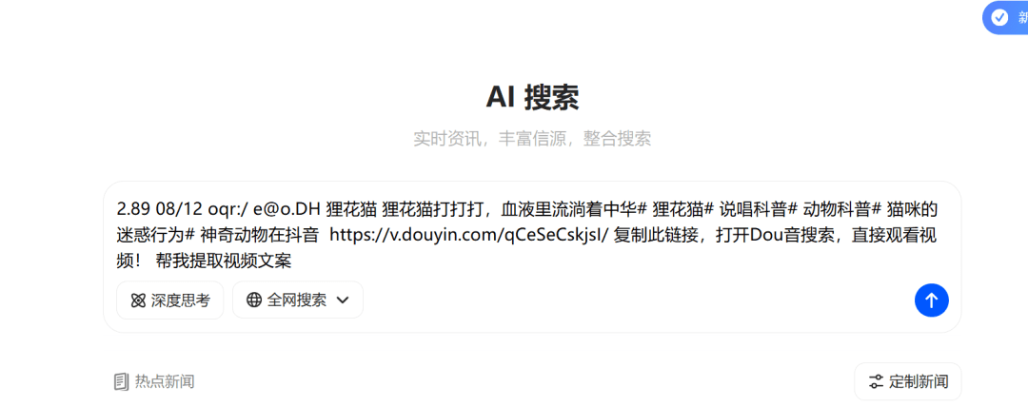Click the newspaper icon next to 热点新闻
The image size is (1028, 407).
click(121, 381)
